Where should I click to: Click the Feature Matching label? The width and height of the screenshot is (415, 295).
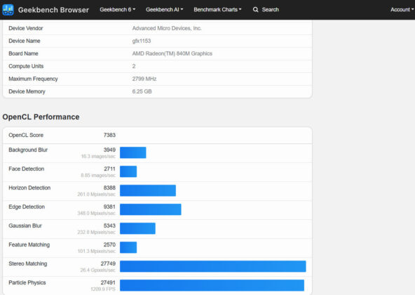[x=29, y=244]
